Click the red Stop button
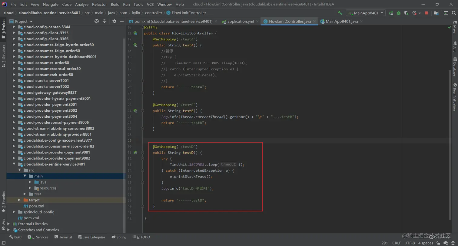Viewport: 458px width, 246px height. click(x=426, y=13)
